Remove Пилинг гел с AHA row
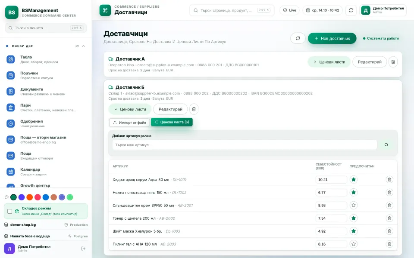Screen dimensions: 414x258 click(x=389, y=244)
